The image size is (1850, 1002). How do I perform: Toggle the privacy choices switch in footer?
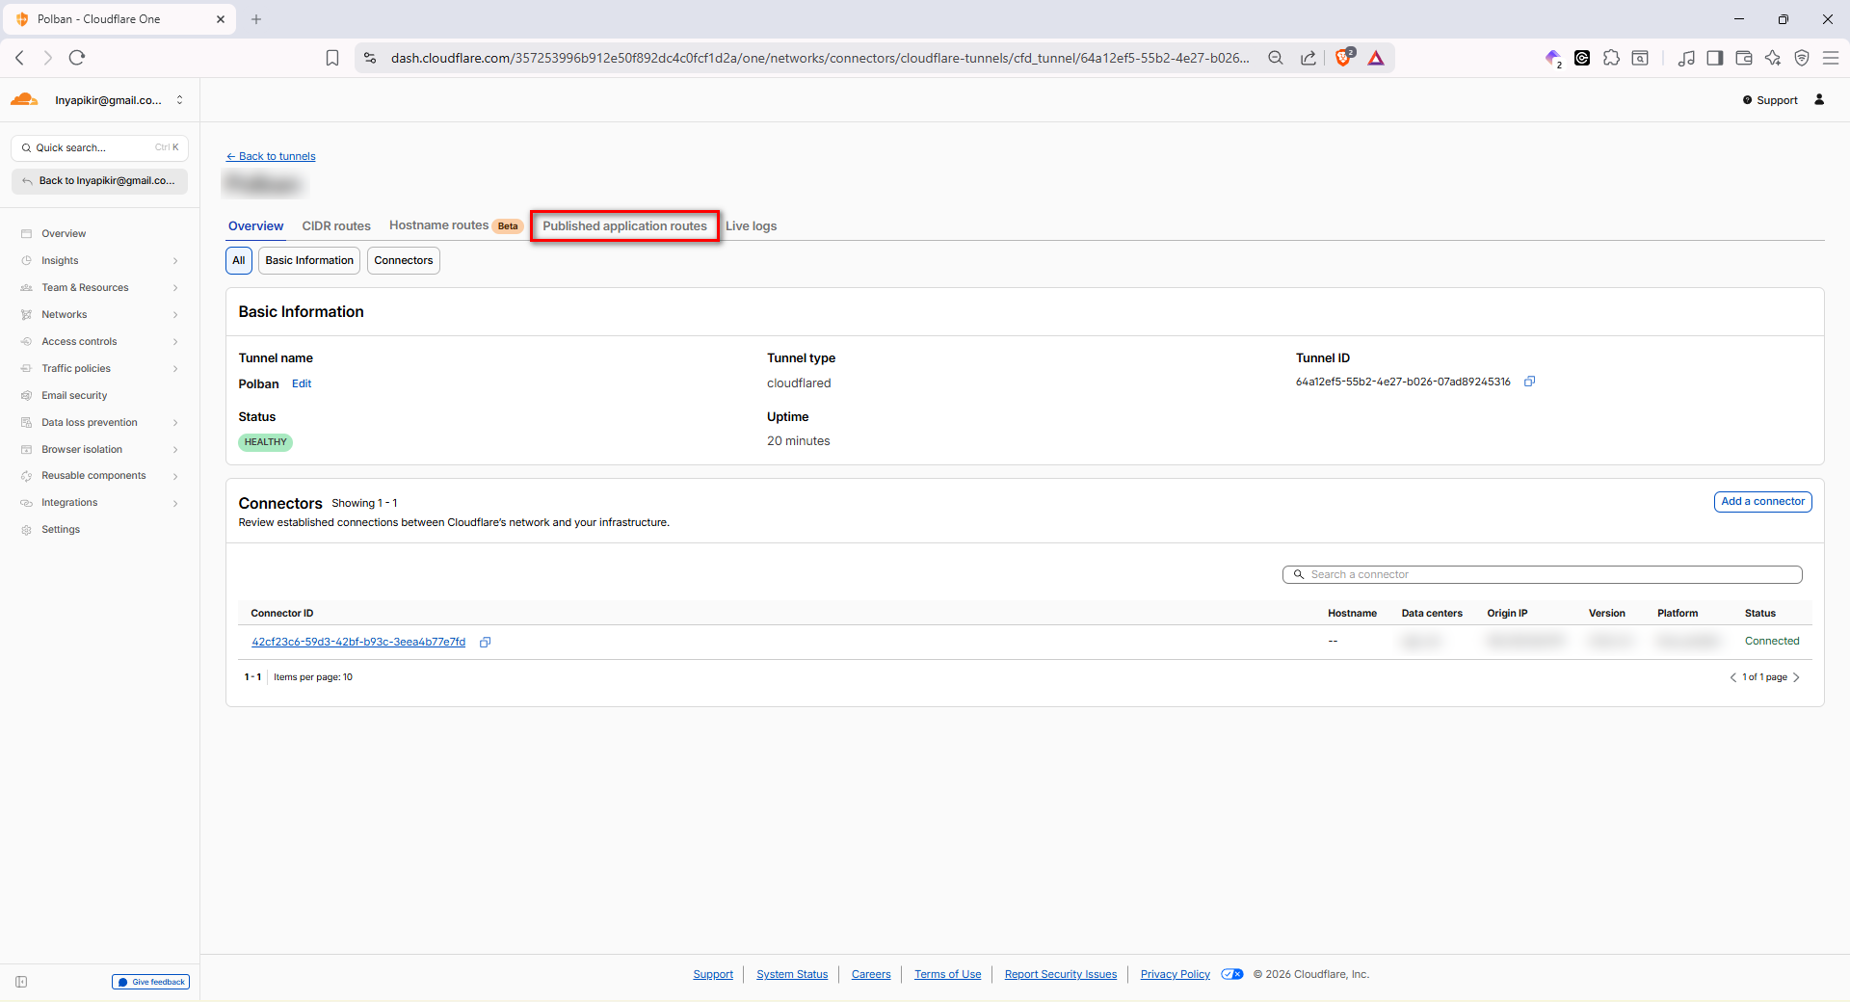tap(1232, 974)
